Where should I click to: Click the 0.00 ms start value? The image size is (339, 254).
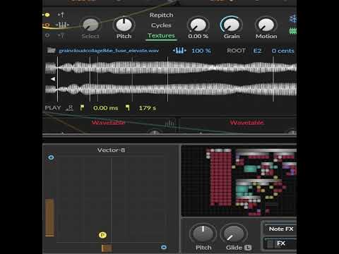click(x=106, y=108)
